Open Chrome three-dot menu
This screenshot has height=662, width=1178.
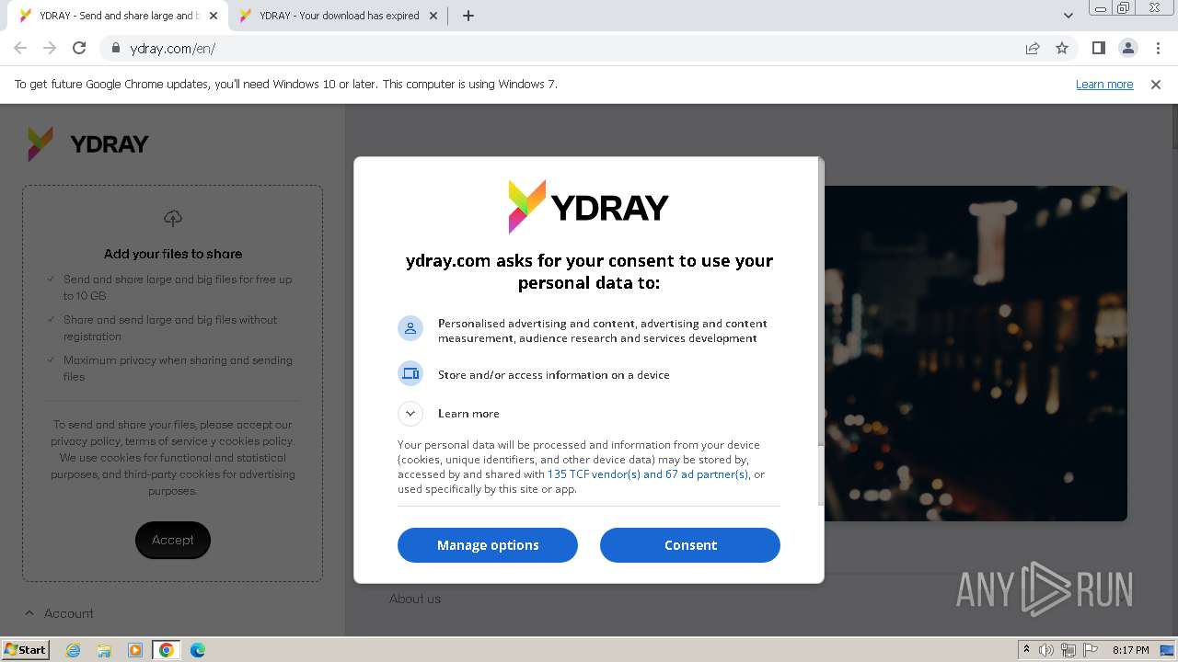pyautogui.click(x=1158, y=49)
